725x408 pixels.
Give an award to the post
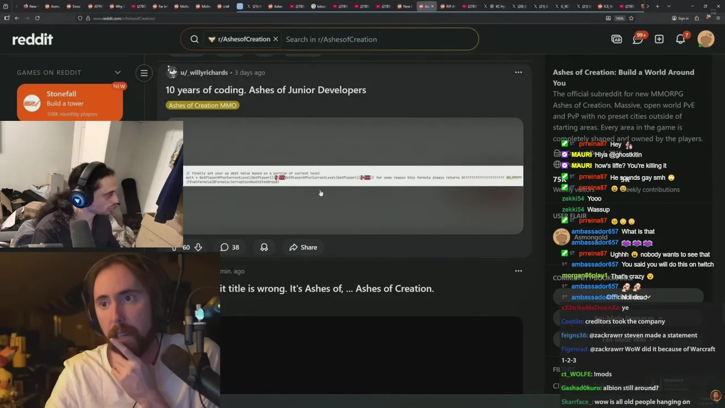[x=264, y=247]
